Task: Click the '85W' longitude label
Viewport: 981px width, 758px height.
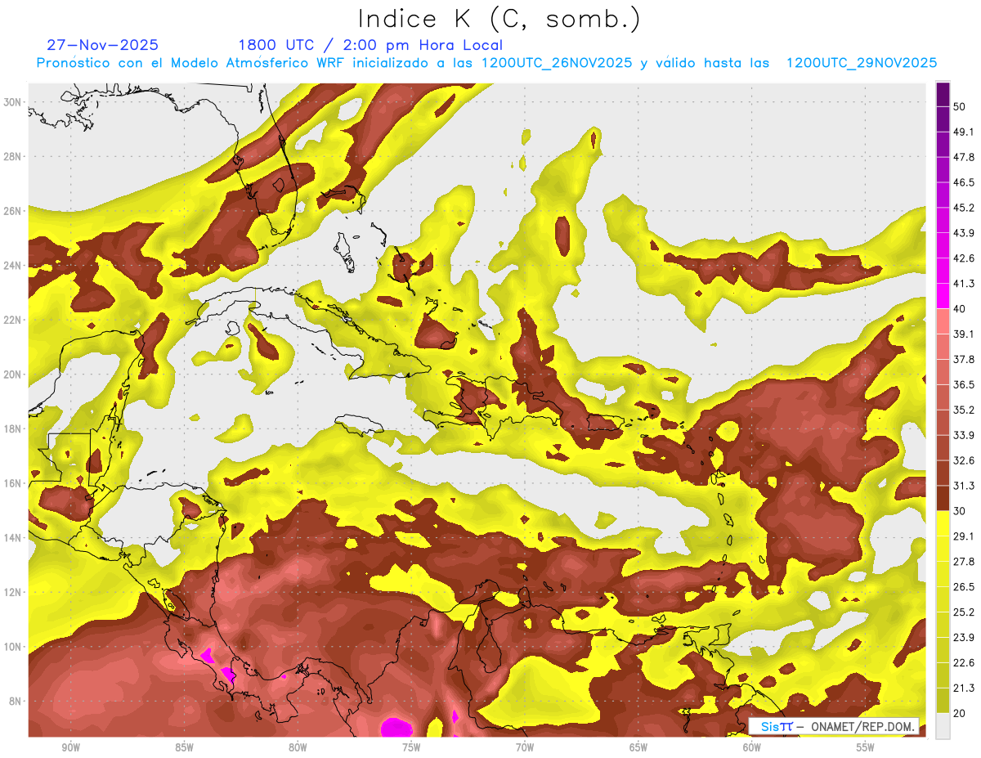Action: point(184,748)
